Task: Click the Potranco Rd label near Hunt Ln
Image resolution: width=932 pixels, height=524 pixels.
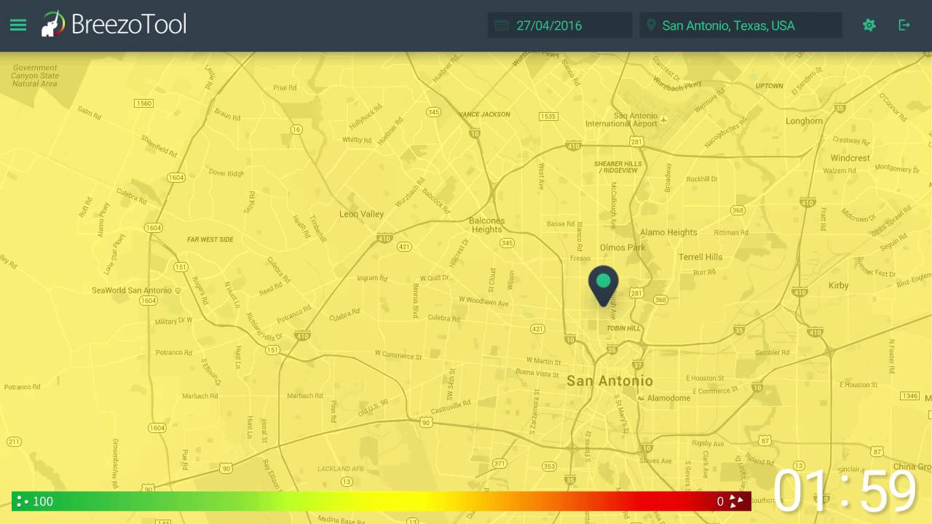Action: tap(173, 352)
